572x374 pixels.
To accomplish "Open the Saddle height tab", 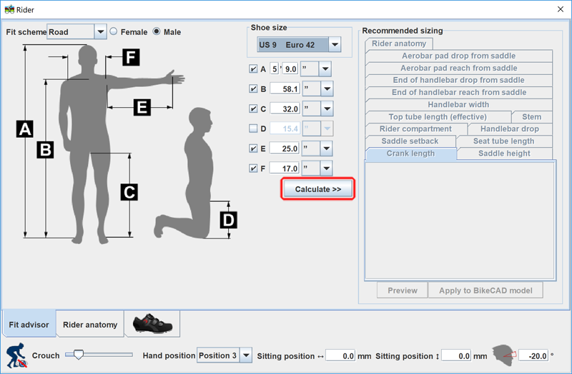I will [505, 153].
